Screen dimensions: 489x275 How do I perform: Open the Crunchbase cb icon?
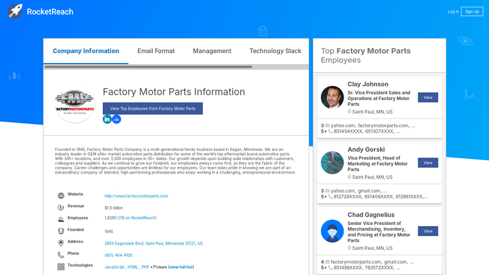[x=116, y=119]
